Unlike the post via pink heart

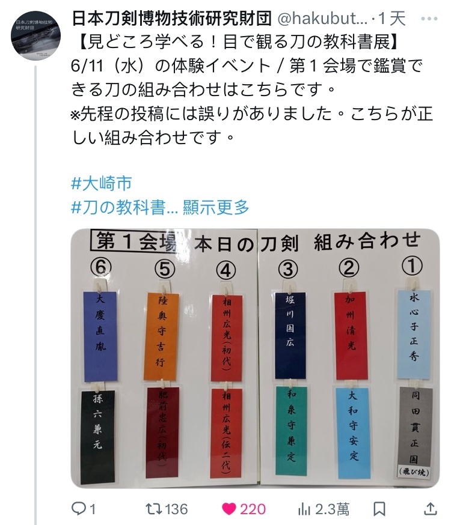coord(229,509)
